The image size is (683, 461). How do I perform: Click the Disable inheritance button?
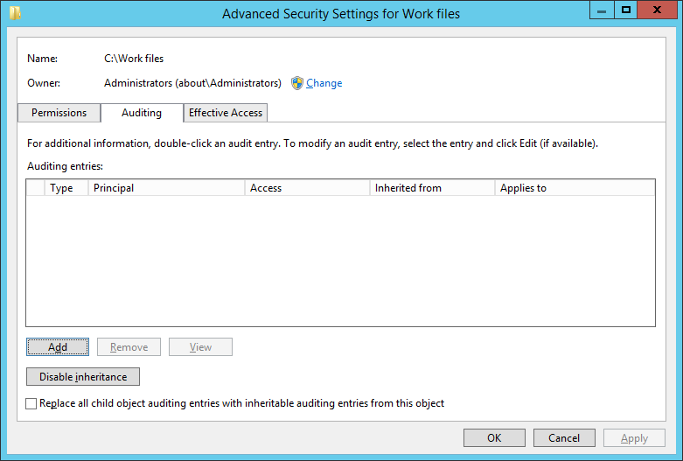pyautogui.click(x=83, y=376)
